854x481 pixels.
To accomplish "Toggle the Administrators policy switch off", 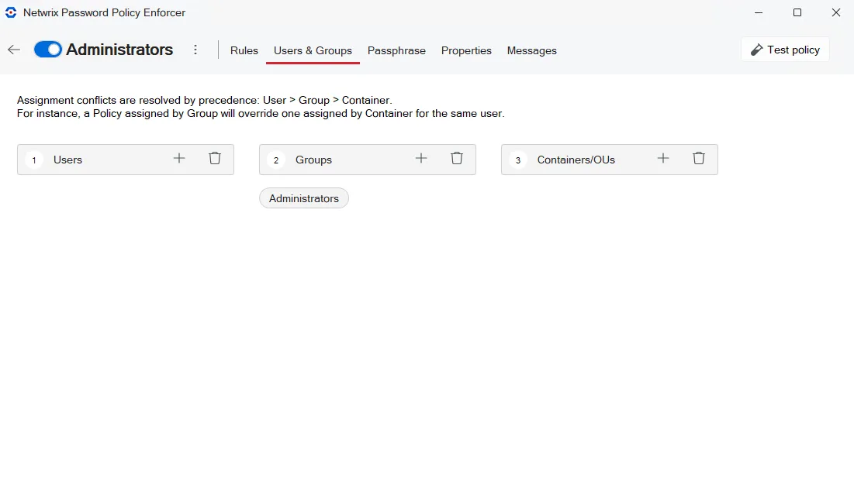I will click(x=48, y=50).
